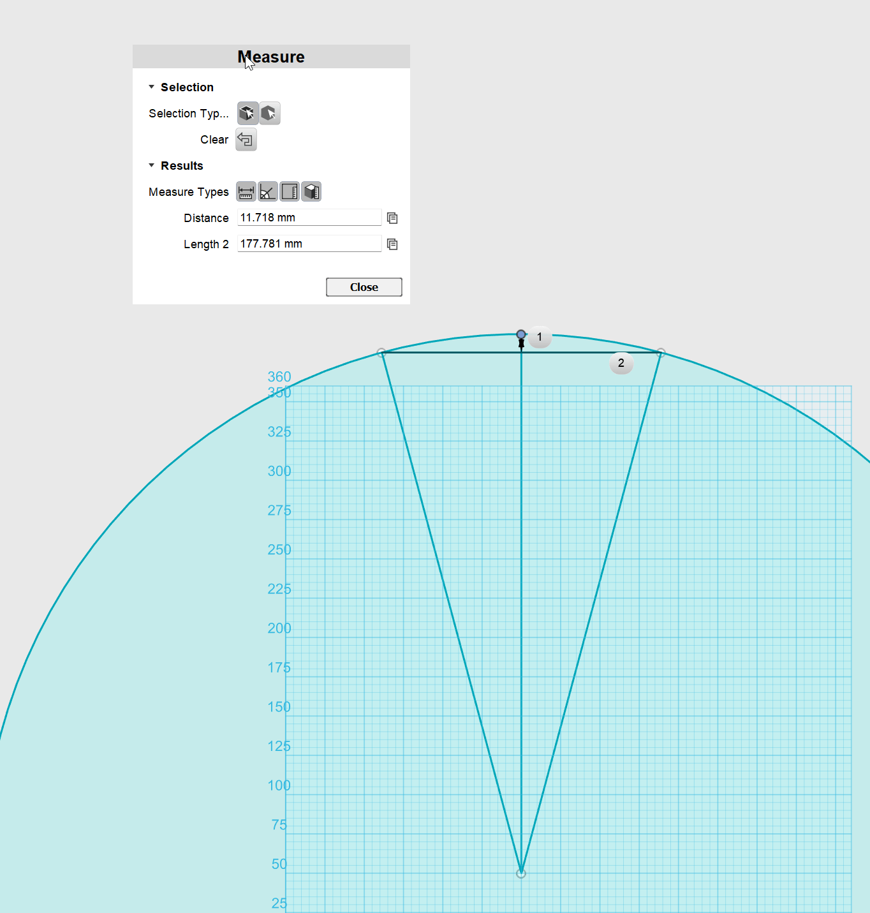Select measurement marker 2 on the chord
Image resolution: width=870 pixels, height=913 pixels.
621,363
